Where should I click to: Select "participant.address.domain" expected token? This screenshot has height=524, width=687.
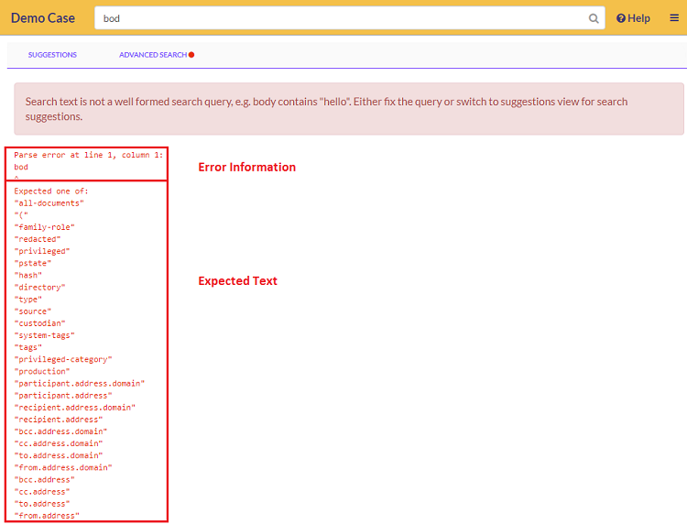click(79, 383)
